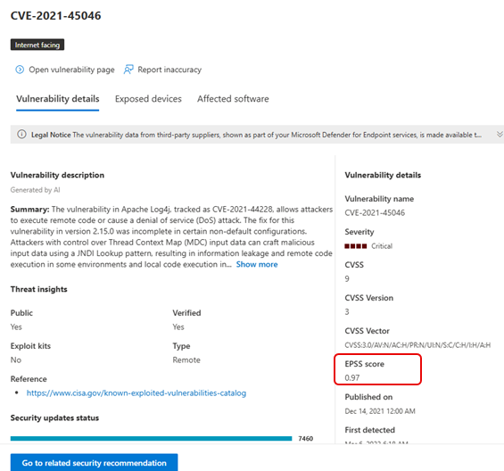Viewport: 504px width, 471px height.
Task: Click the Security updates status progress bar
Action: coord(151,439)
